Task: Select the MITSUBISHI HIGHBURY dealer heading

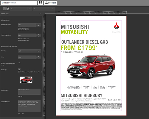Action: (x=82, y=95)
